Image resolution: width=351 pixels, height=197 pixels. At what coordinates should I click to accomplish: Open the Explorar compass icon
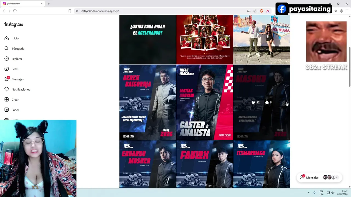(x=7, y=59)
